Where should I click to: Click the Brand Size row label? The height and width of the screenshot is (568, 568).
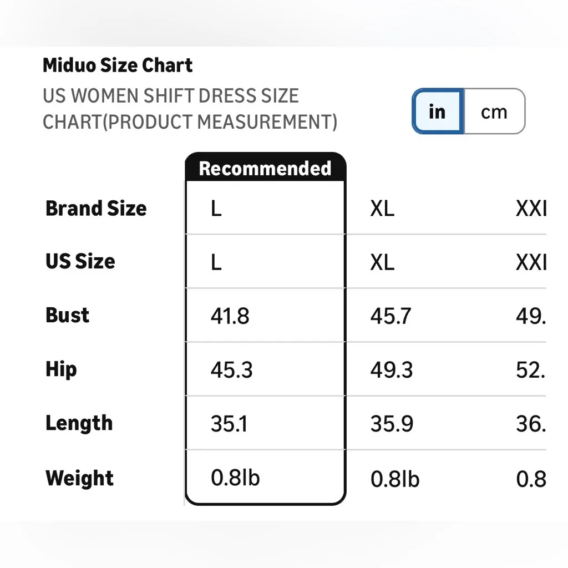click(95, 209)
